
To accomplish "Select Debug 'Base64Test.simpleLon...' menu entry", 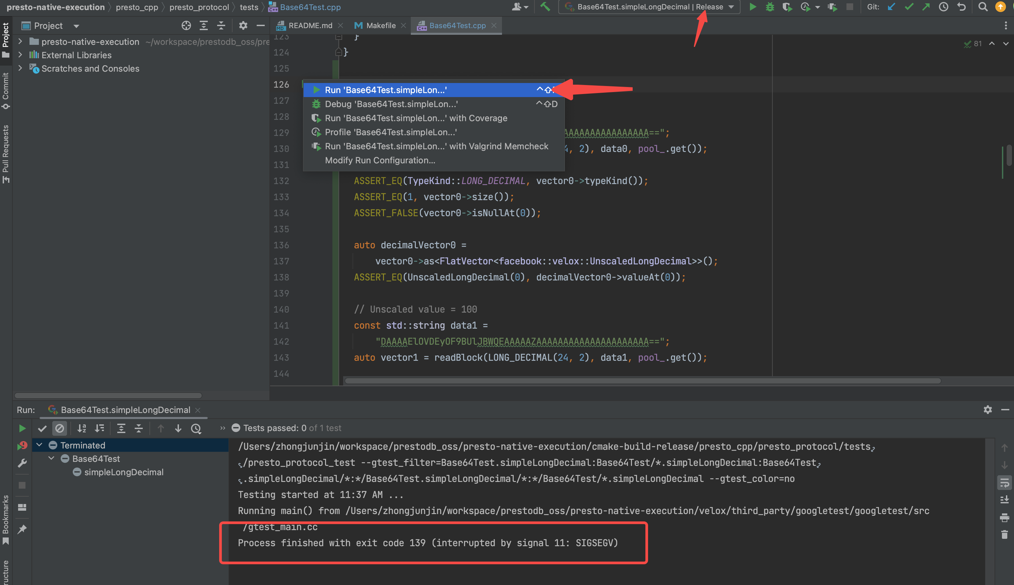I will pos(391,104).
